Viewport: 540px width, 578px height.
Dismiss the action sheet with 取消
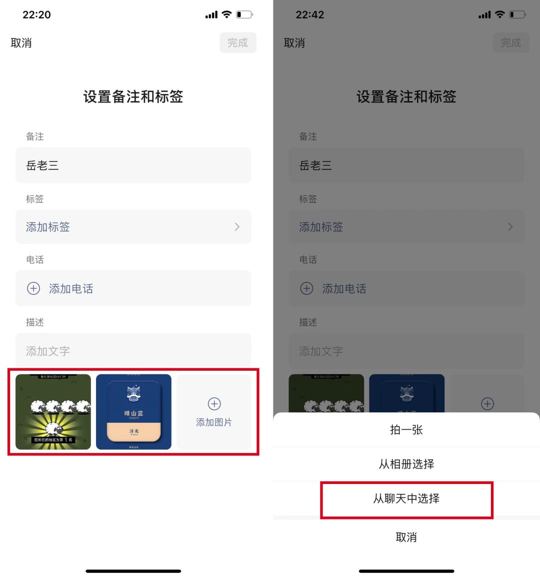[x=406, y=537]
